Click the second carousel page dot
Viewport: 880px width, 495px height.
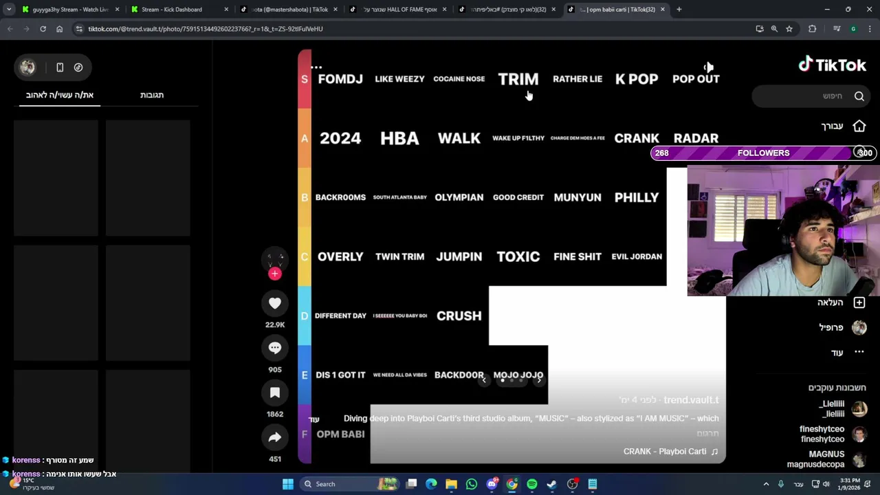511,380
